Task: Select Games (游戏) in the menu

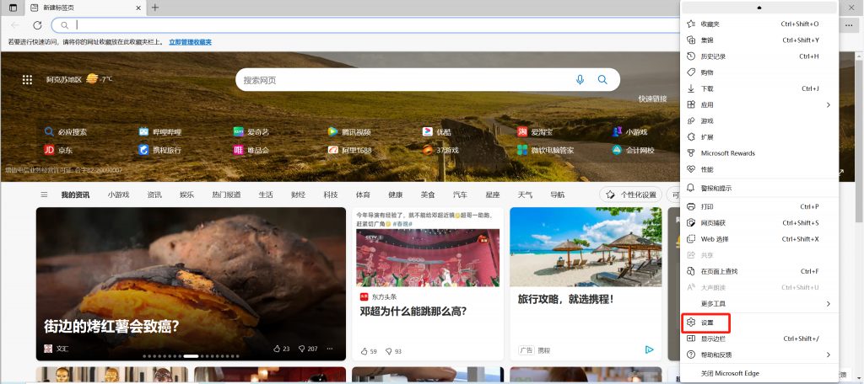Action: coord(759,120)
